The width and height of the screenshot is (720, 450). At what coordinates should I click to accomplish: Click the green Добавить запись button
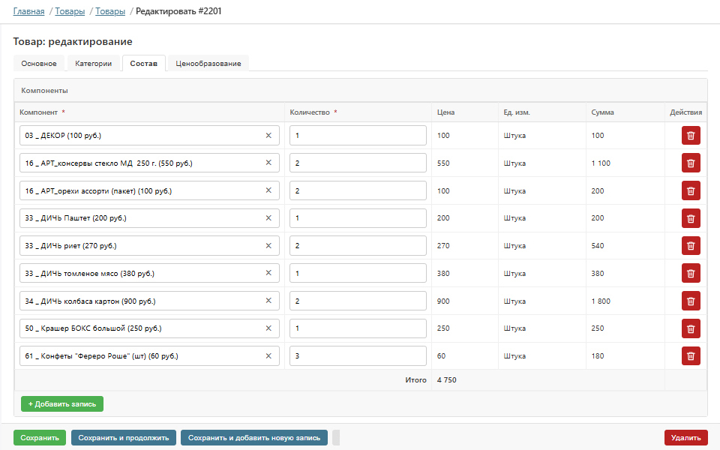click(x=62, y=404)
